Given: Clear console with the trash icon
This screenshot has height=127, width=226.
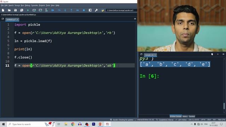Looking at the screenshot, I should 212,54.
